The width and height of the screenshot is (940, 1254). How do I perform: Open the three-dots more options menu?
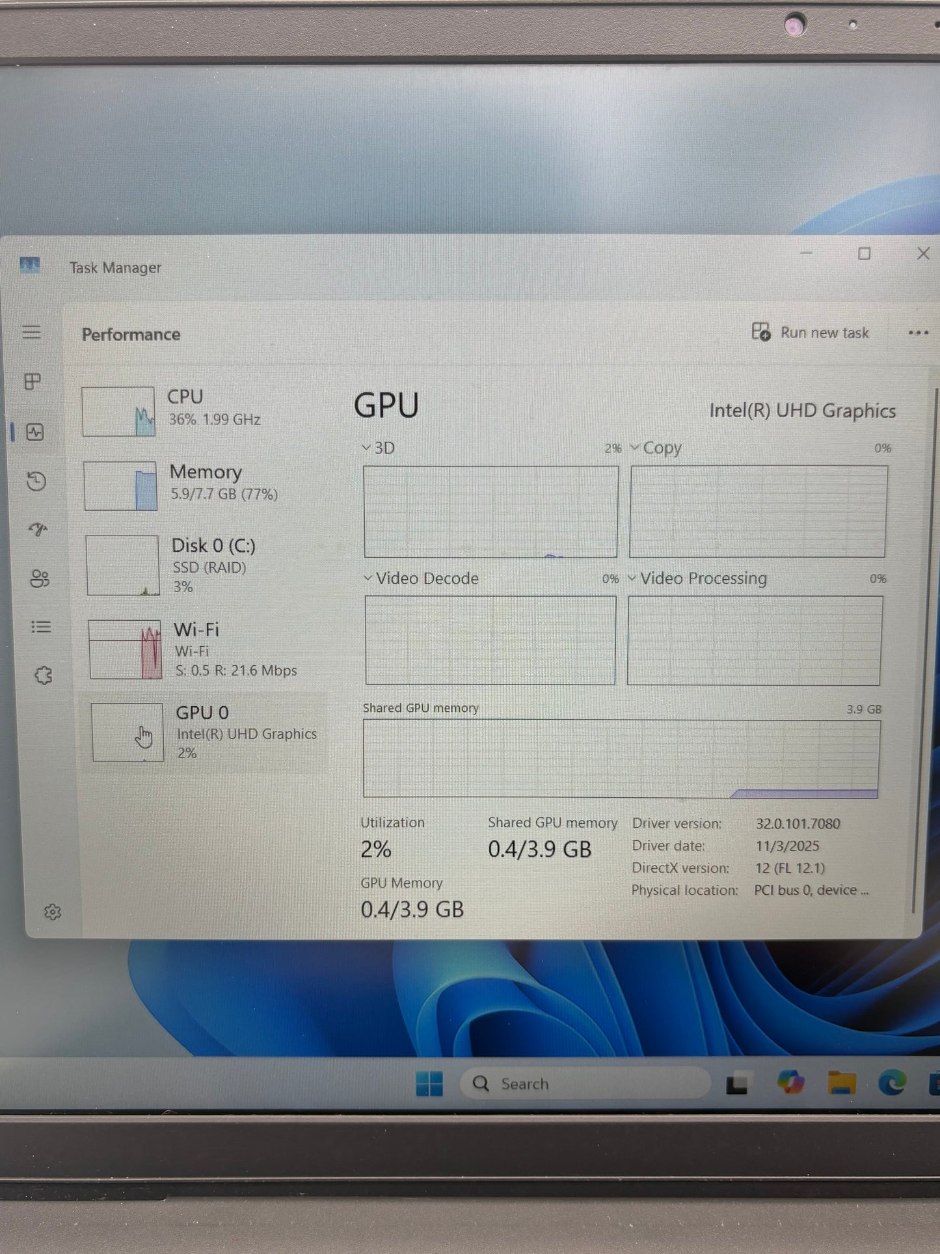click(918, 333)
